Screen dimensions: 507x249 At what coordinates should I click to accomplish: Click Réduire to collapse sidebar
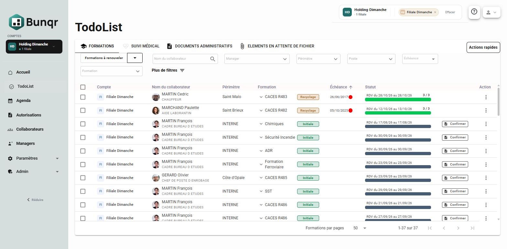[35, 200]
